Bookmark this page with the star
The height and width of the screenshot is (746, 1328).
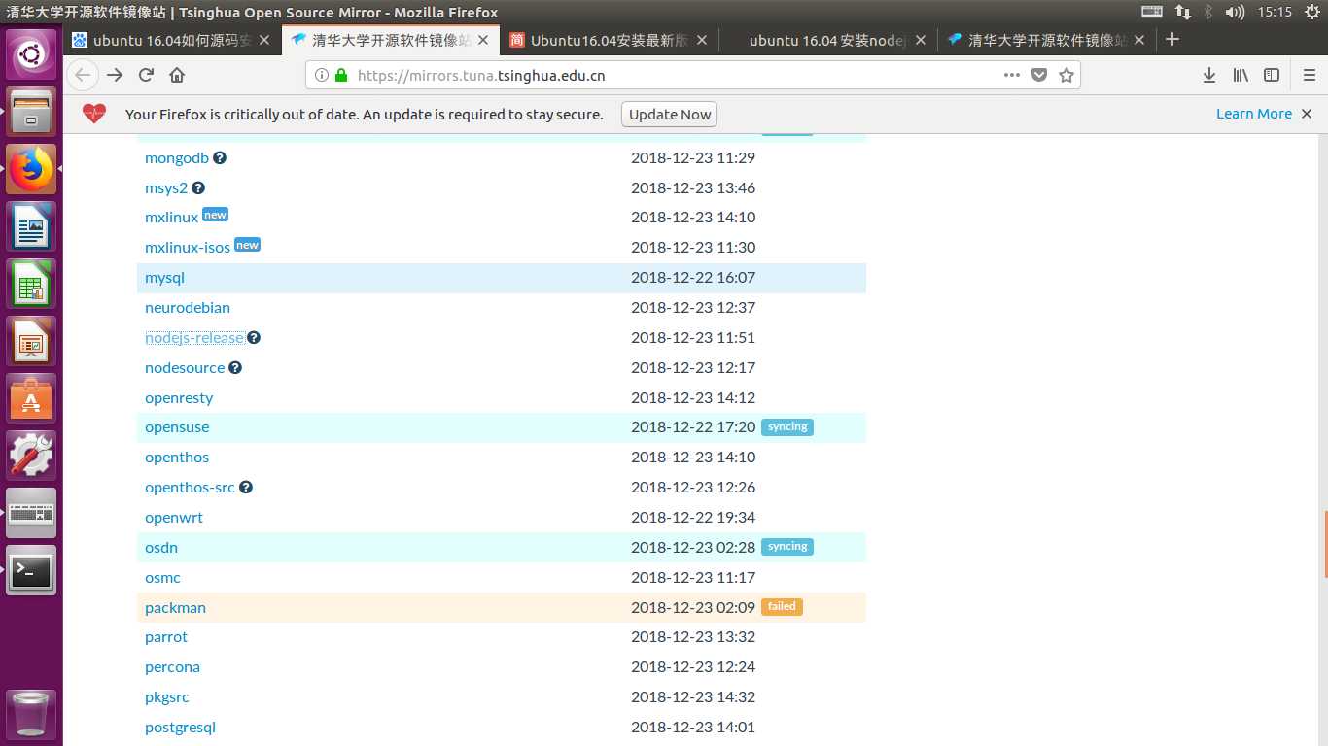[1066, 75]
